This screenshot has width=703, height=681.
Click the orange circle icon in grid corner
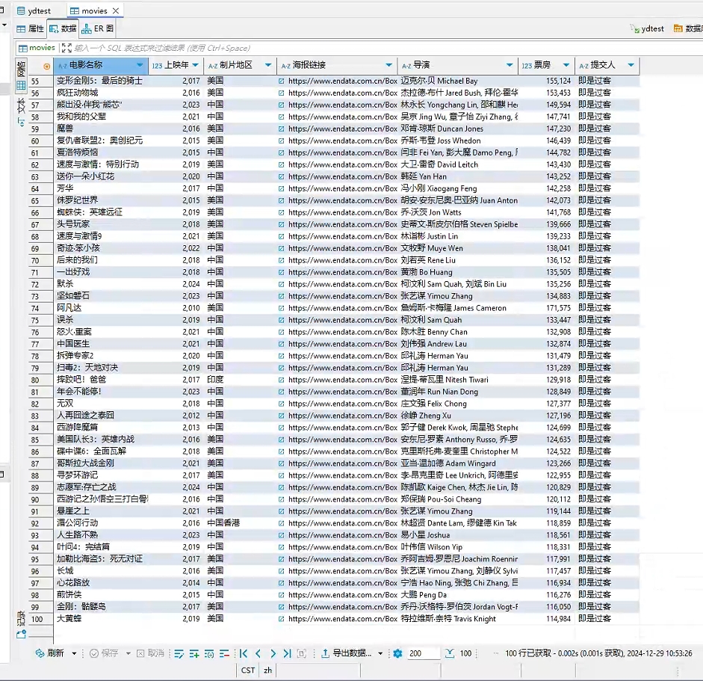46,67
